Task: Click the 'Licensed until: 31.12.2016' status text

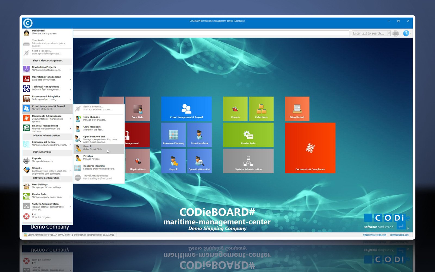Action: click(101, 235)
